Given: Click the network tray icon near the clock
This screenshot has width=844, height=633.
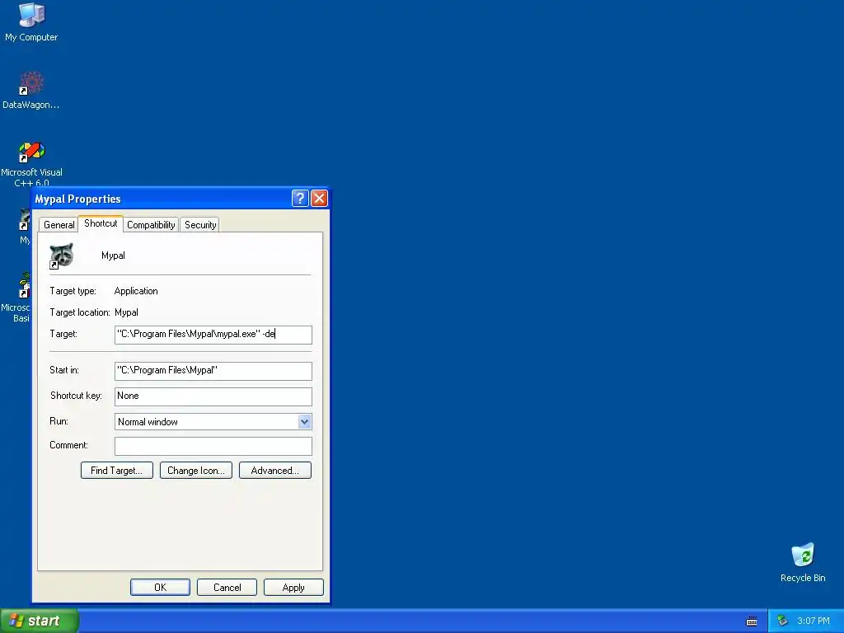Looking at the screenshot, I should point(782,621).
